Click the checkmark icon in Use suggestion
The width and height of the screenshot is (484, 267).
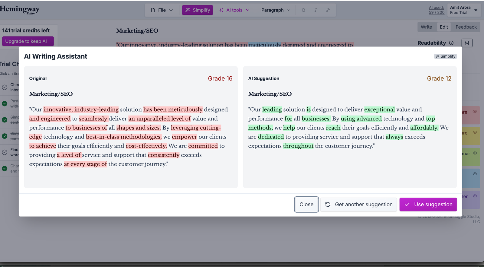[407, 205]
